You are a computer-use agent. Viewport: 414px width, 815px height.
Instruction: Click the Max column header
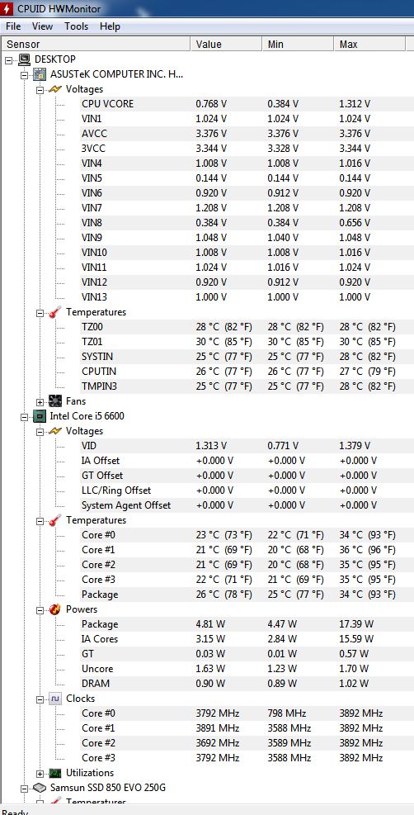[369, 45]
